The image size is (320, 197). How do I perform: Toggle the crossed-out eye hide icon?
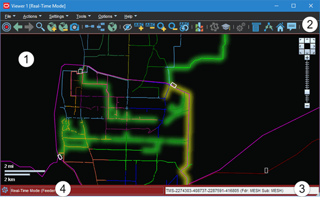click(128, 27)
